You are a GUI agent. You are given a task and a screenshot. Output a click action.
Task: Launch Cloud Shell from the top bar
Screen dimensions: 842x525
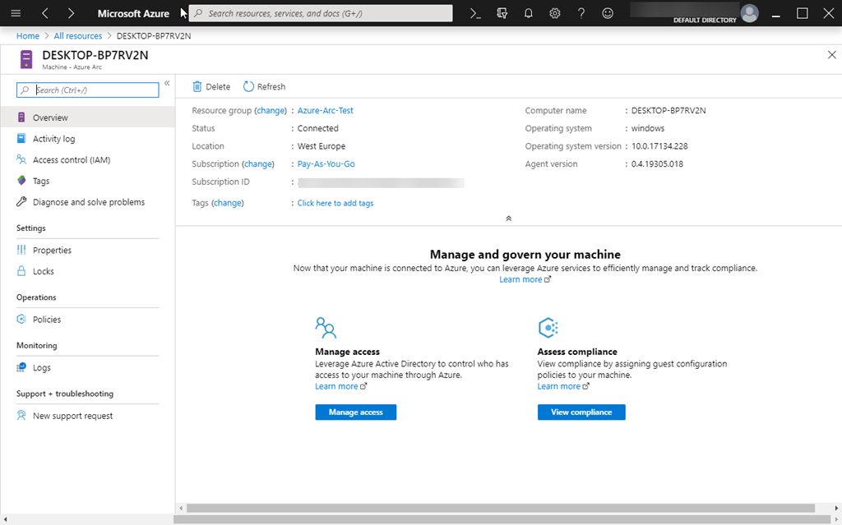coord(475,13)
